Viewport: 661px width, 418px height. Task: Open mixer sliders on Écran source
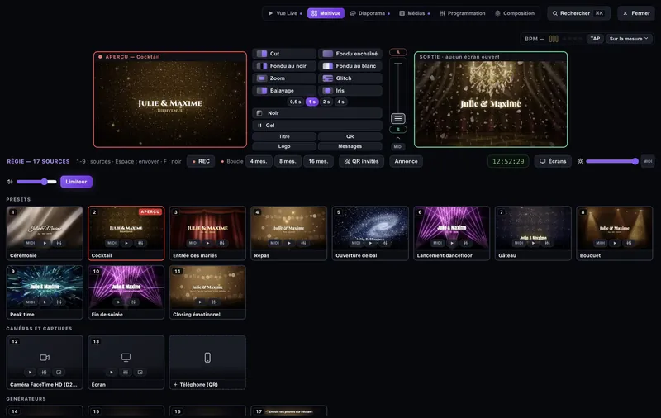(x=126, y=373)
